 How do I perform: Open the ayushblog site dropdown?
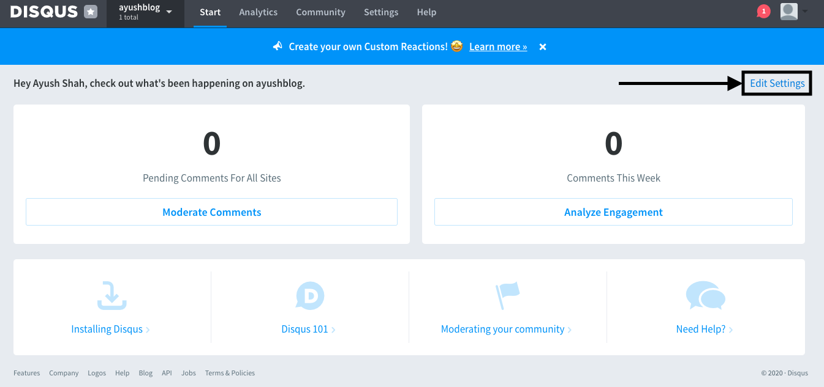coord(145,12)
